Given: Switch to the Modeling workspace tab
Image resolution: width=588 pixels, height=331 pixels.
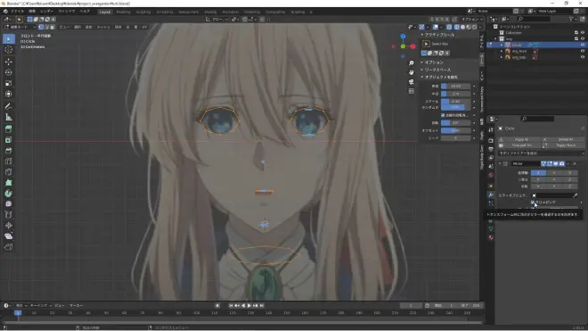Looking at the screenshot, I should pyautogui.click(x=123, y=12).
